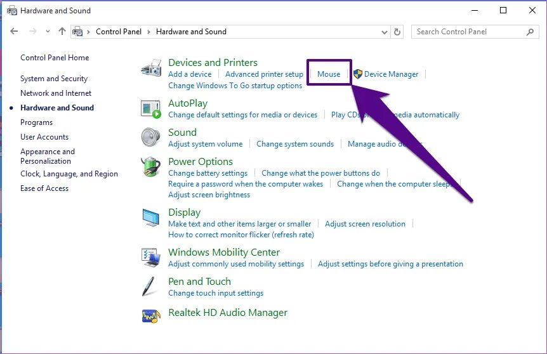Expand the chevron before Control Panel breadcrumb
The height and width of the screenshot is (354, 547).
pos(88,32)
